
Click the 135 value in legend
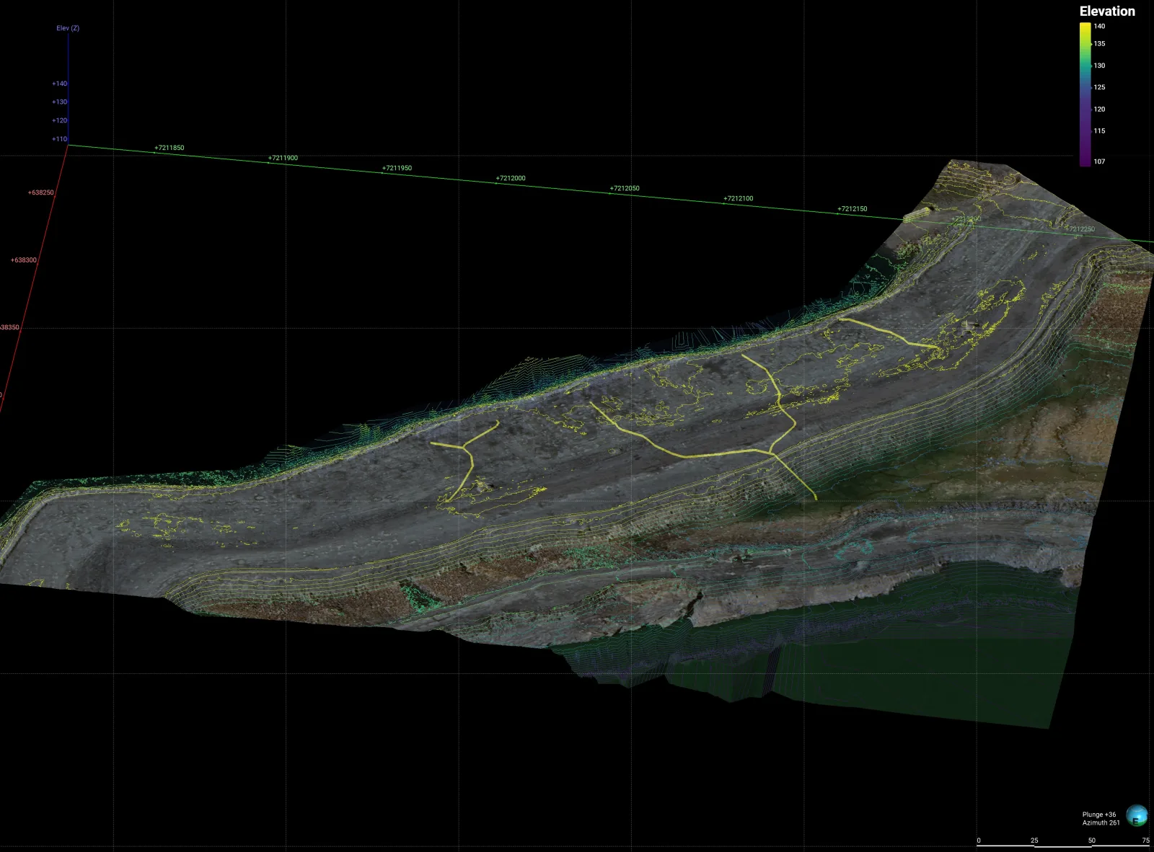[1099, 43]
